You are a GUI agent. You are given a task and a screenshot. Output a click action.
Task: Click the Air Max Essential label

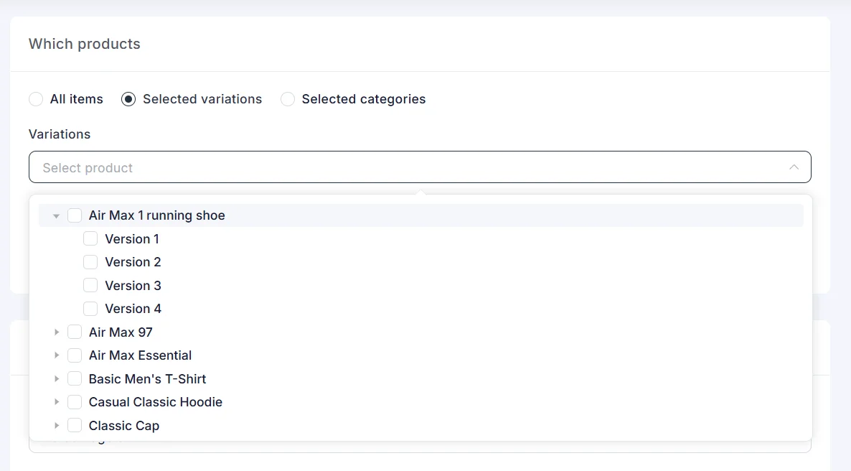click(x=140, y=356)
